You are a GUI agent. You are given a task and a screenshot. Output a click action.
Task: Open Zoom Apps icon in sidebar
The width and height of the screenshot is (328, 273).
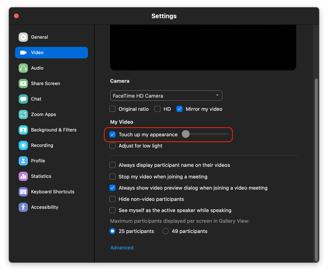(23, 114)
